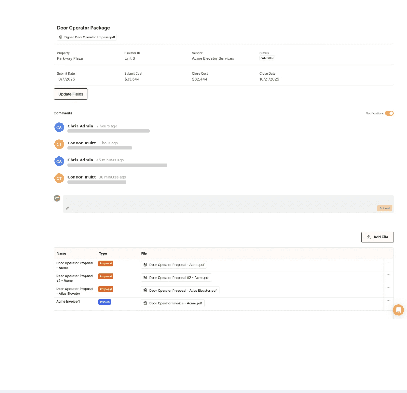Click the Invoice type badge
The width and height of the screenshot is (407, 393).
coord(105,302)
